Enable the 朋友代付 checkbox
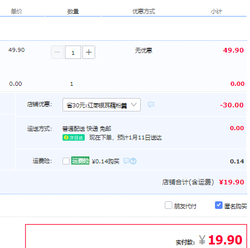 click(x=168, y=205)
